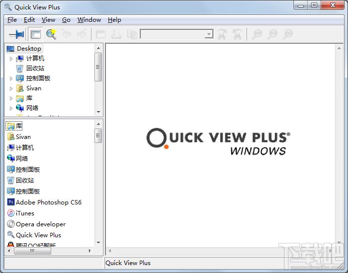Select 网络 in the folder tree
The image size is (348, 273).
[32, 108]
